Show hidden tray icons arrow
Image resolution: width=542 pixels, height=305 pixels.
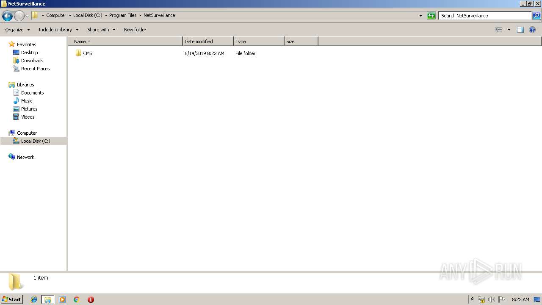pyautogui.click(x=473, y=299)
